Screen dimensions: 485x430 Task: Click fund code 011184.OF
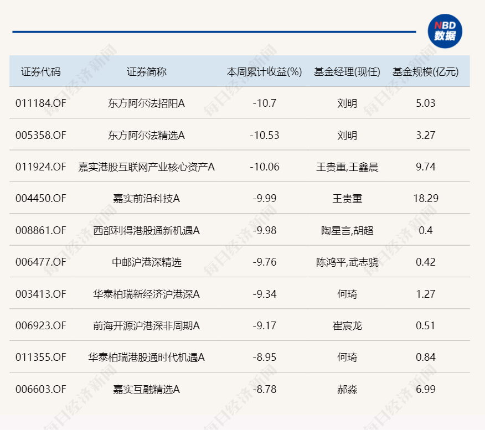point(40,103)
